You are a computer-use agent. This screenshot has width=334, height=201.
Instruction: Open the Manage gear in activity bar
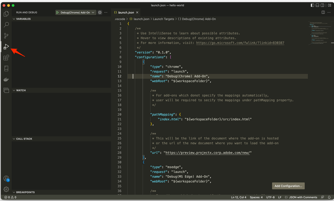click(6, 189)
